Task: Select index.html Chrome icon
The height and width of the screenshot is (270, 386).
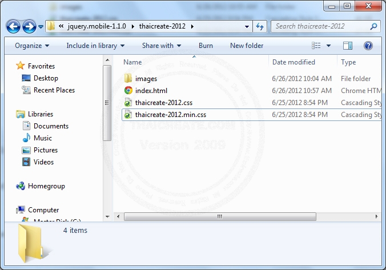Action: tap(128, 90)
